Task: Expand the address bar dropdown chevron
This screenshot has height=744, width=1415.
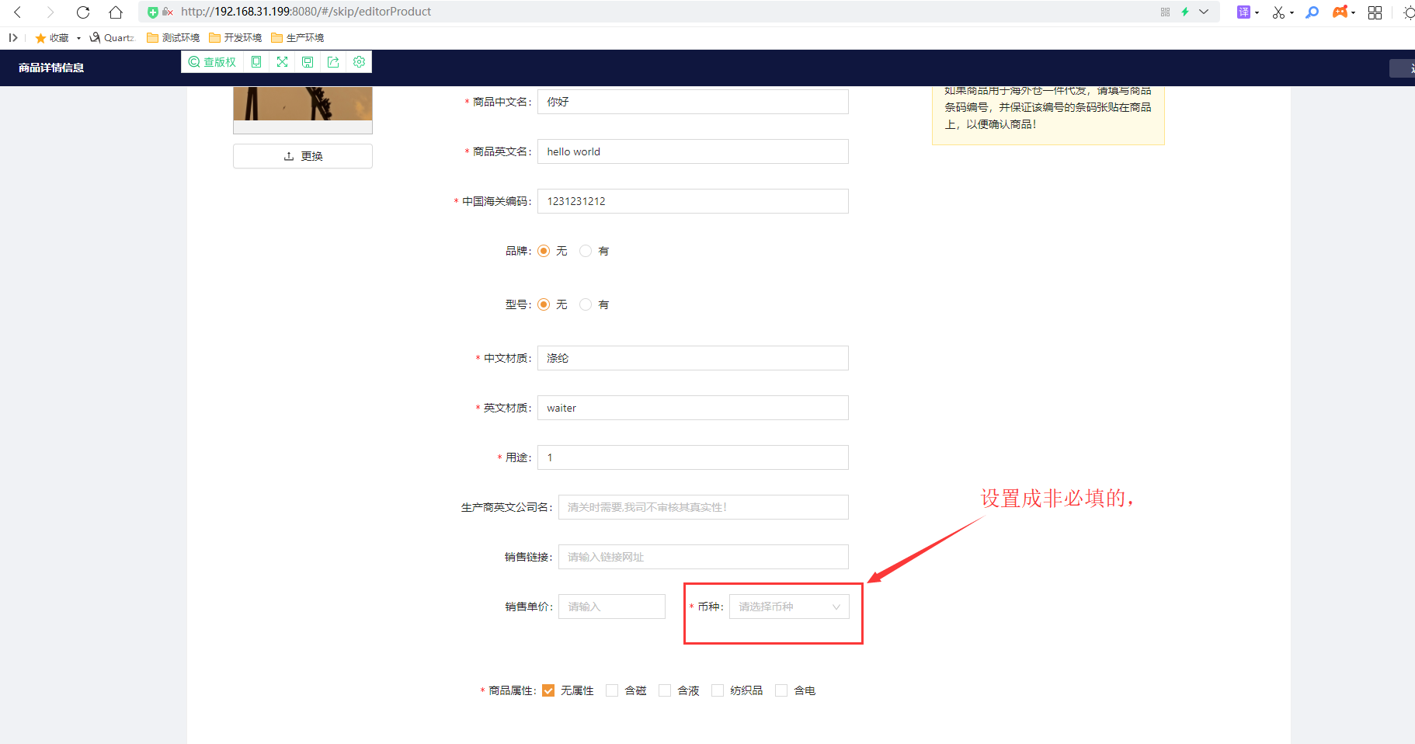Action: tap(1204, 12)
